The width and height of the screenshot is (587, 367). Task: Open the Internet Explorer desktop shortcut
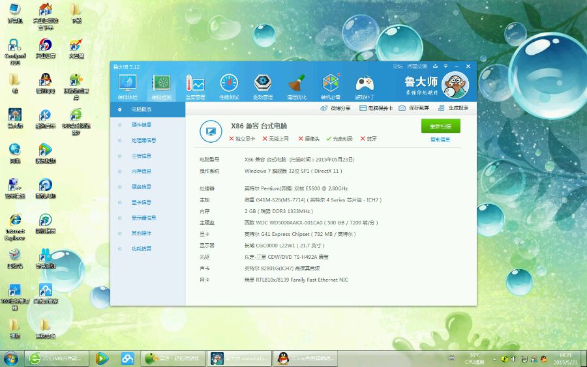pyautogui.click(x=15, y=226)
